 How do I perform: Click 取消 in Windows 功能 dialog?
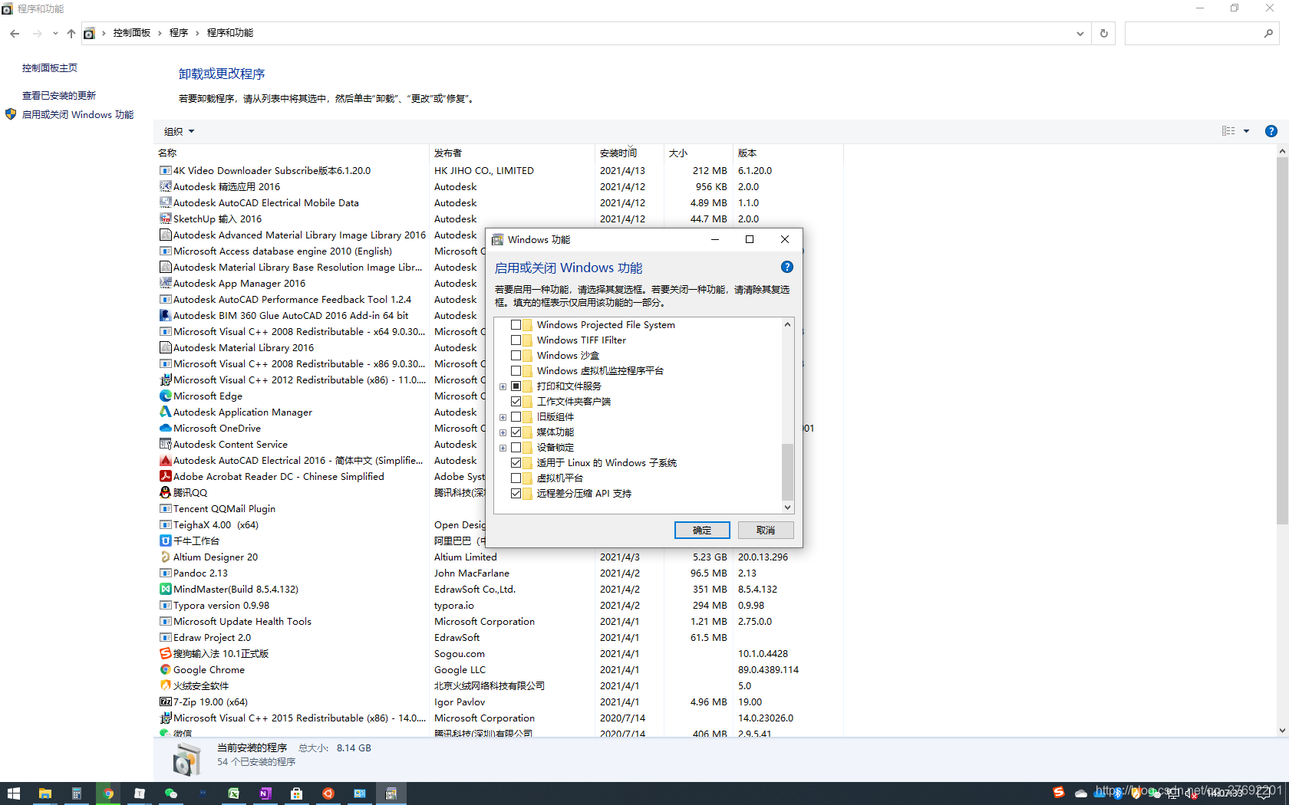(765, 530)
